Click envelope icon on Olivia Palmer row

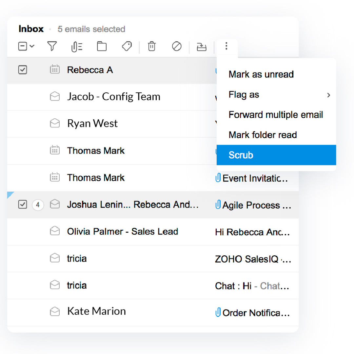point(55,231)
